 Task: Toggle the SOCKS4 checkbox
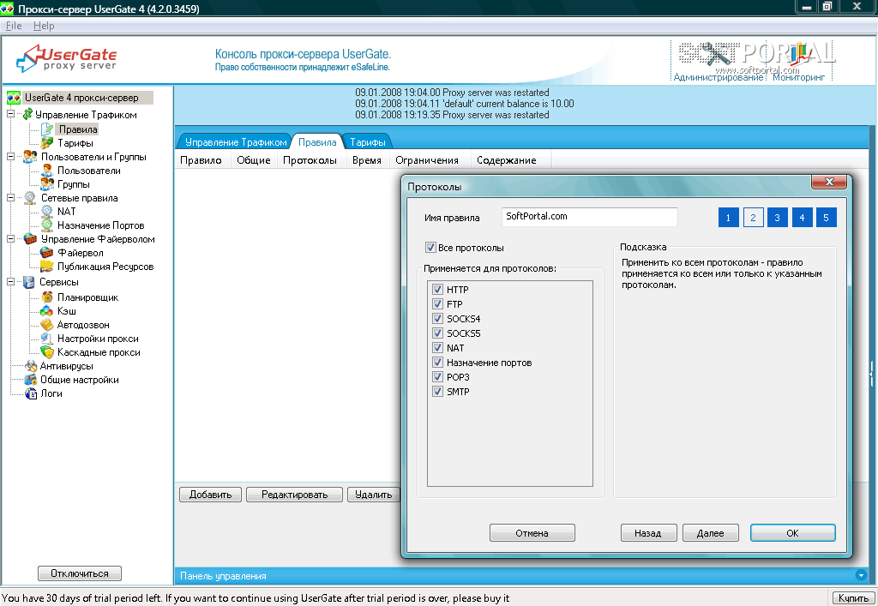pyautogui.click(x=438, y=318)
